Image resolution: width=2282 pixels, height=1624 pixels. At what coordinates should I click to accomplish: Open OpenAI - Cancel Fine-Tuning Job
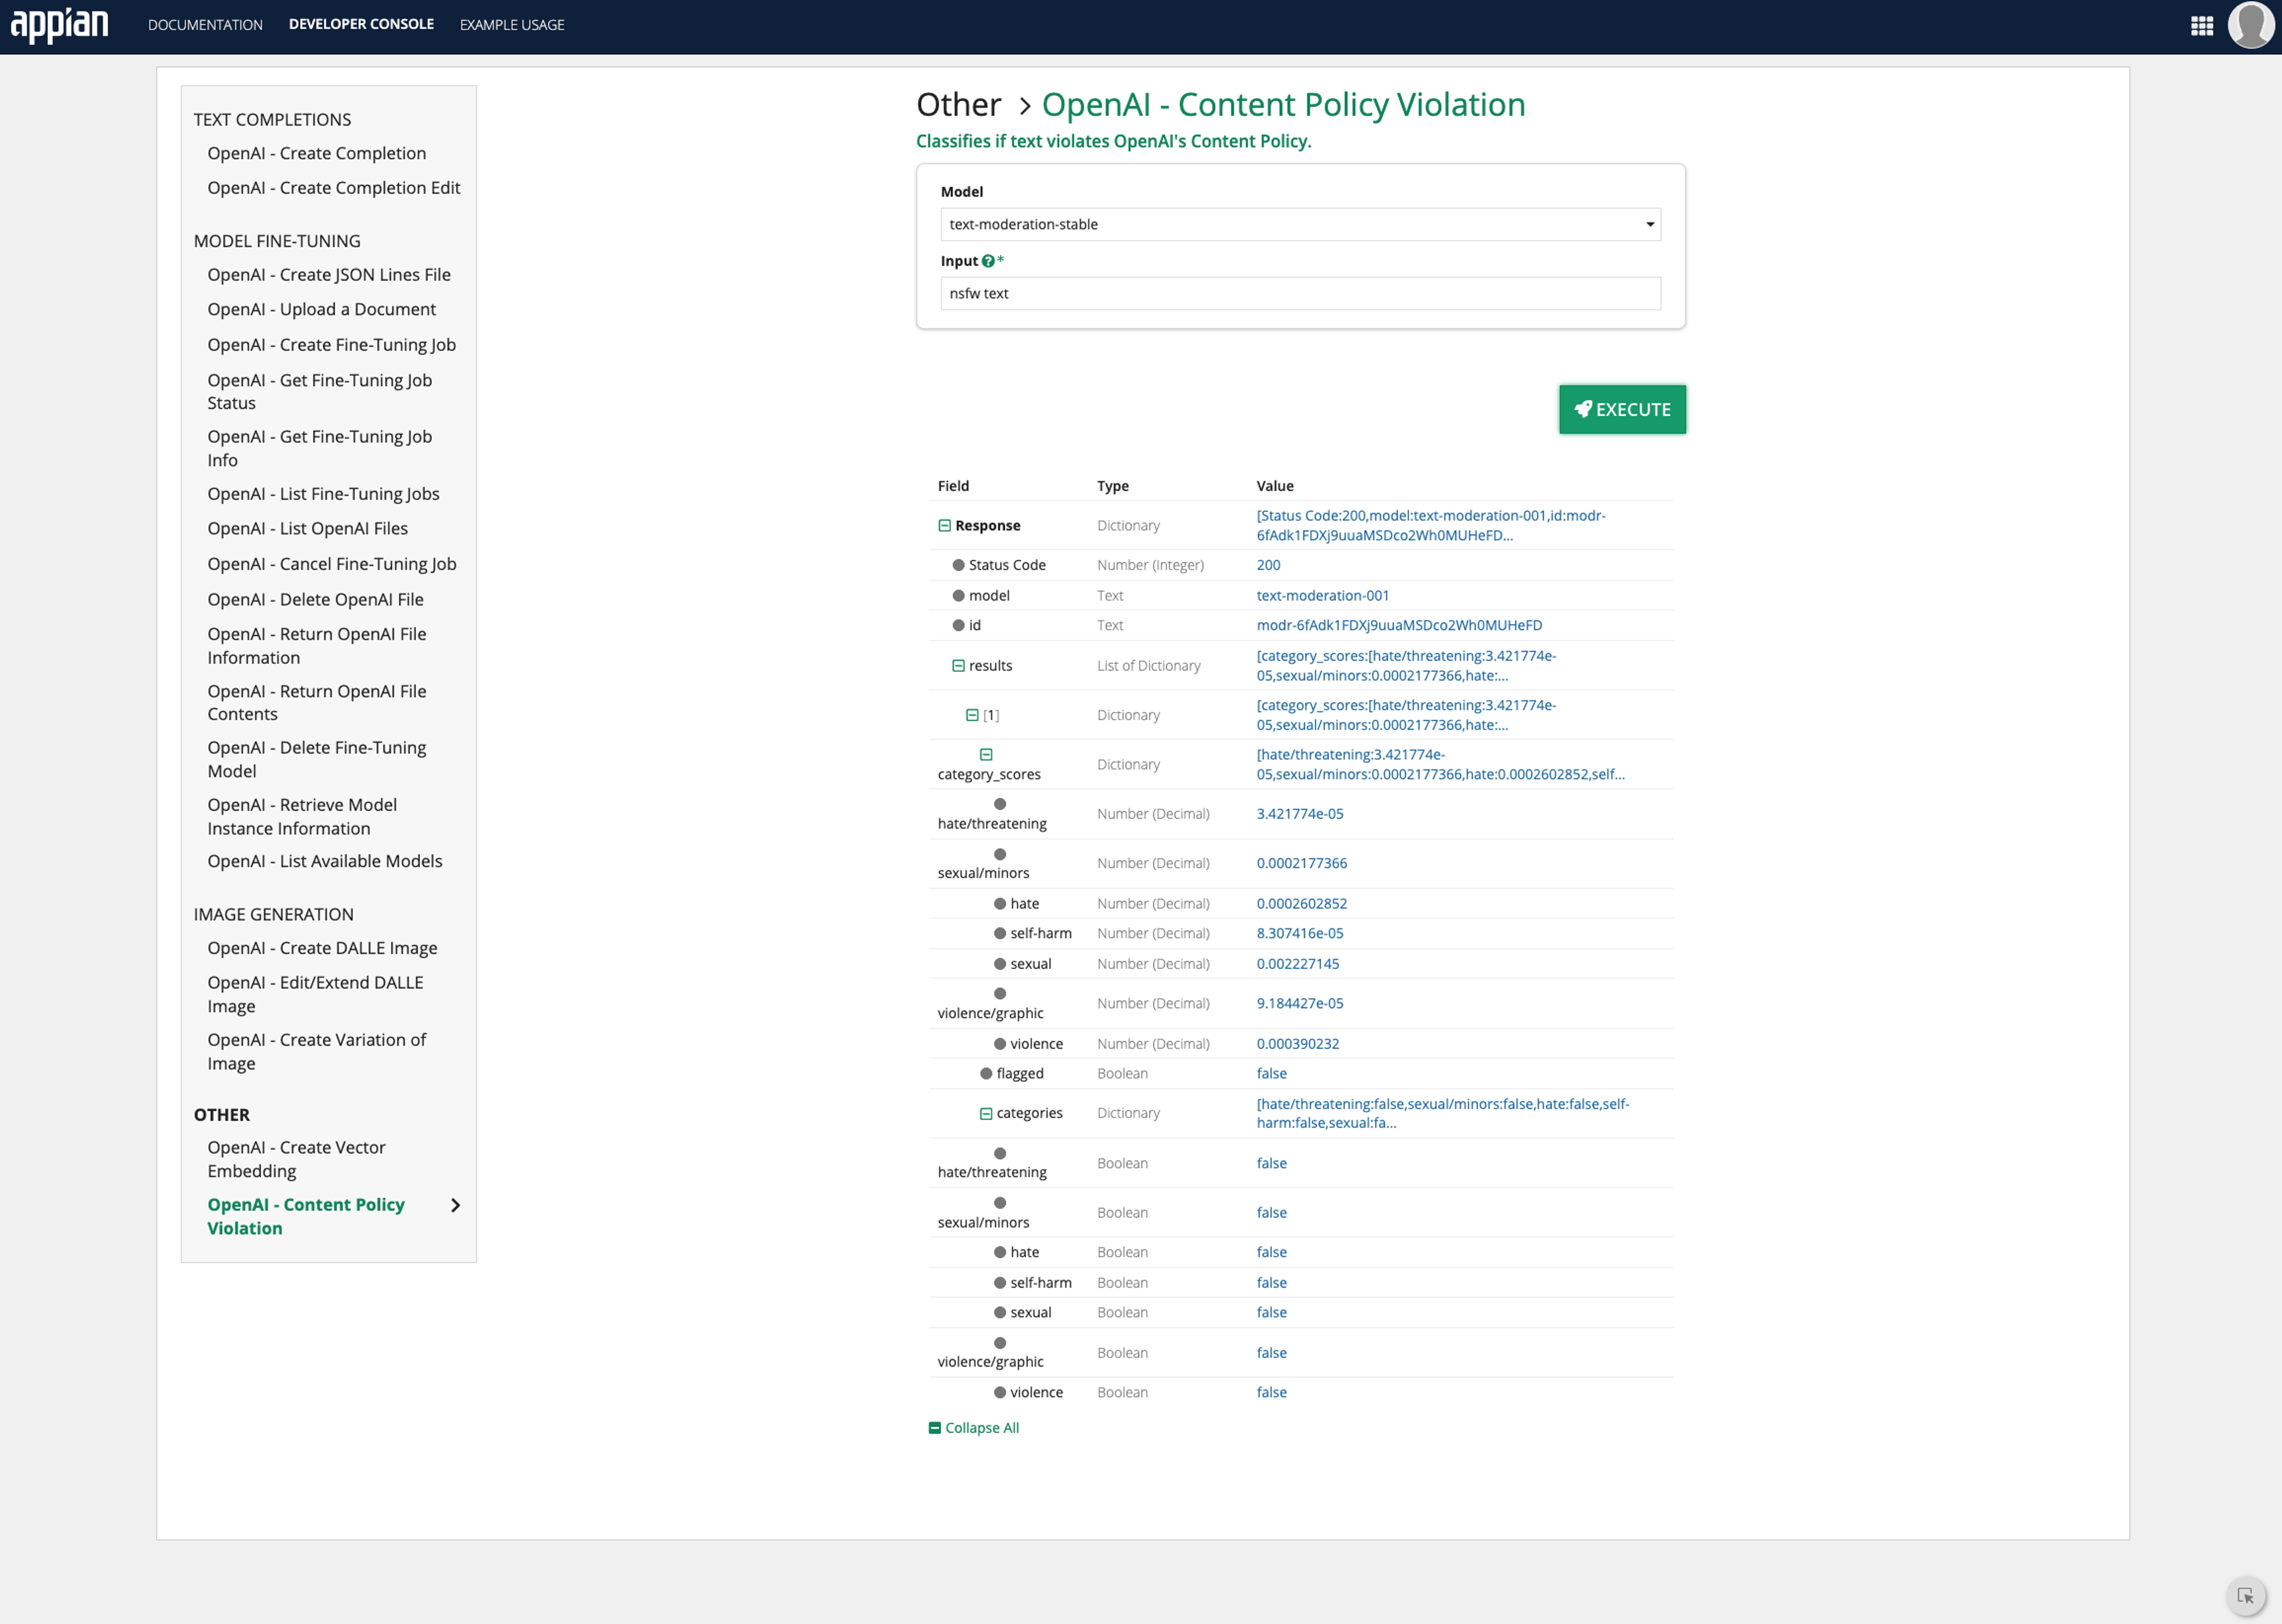coord(332,564)
